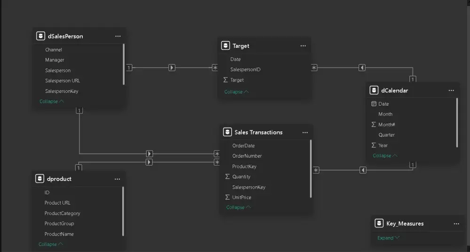Click the calendar icon beside dCalendar Date field

click(374, 104)
